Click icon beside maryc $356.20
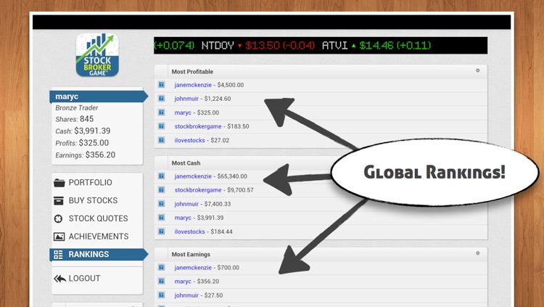 [161, 282]
